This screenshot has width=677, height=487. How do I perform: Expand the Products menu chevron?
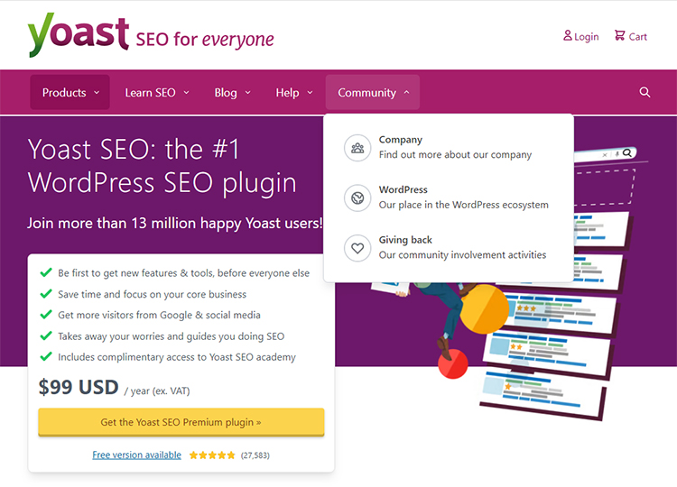click(x=97, y=92)
